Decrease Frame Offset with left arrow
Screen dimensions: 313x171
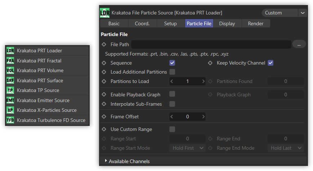[x=172, y=117]
